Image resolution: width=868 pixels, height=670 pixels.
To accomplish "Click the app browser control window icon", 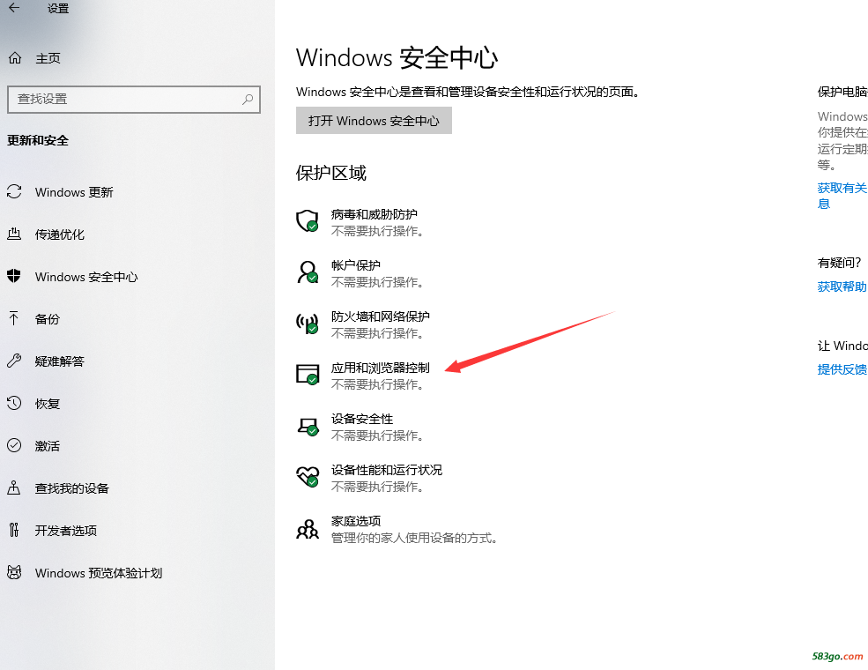I will (308, 375).
